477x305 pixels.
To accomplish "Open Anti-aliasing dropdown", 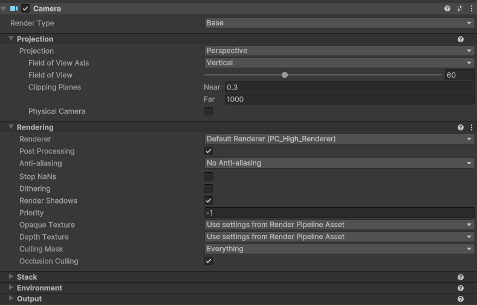I will (339, 163).
